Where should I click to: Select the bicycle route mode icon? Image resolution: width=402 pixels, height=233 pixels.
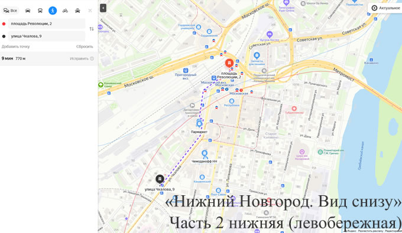click(x=65, y=11)
